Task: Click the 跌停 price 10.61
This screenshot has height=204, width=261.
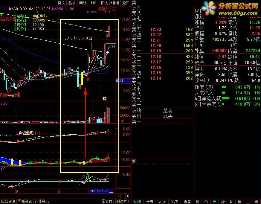Action: (x=255, y=57)
